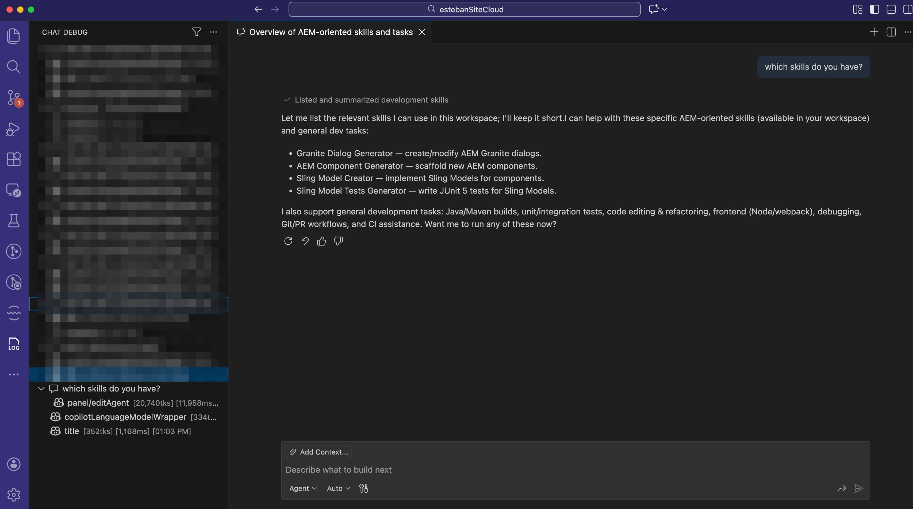Toggle the bottom panel visibility
This screenshot has height=509, width=913.
[891, 10]
